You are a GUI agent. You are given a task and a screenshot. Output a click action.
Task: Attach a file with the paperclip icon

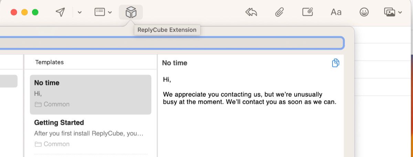(279, 12)
